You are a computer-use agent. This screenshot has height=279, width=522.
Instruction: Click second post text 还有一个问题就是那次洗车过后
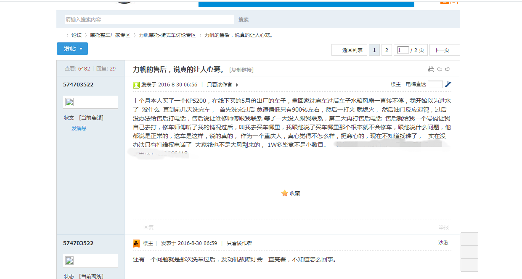175,259
